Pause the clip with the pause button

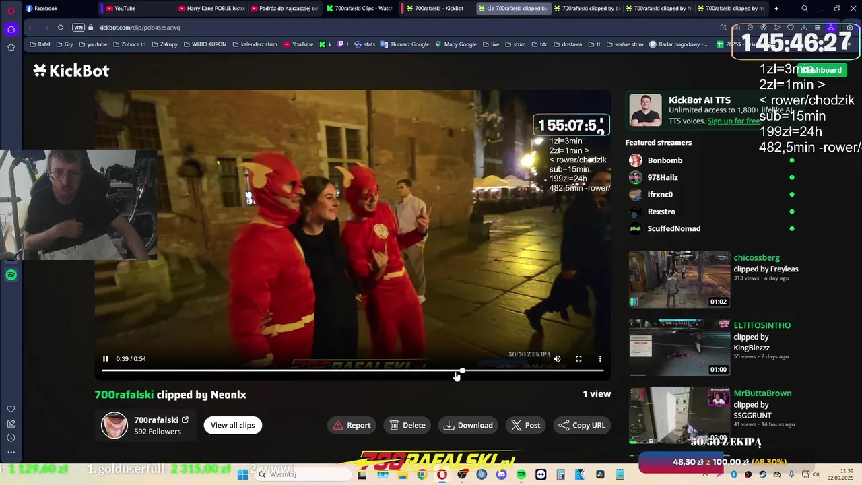tap(105, 359)
